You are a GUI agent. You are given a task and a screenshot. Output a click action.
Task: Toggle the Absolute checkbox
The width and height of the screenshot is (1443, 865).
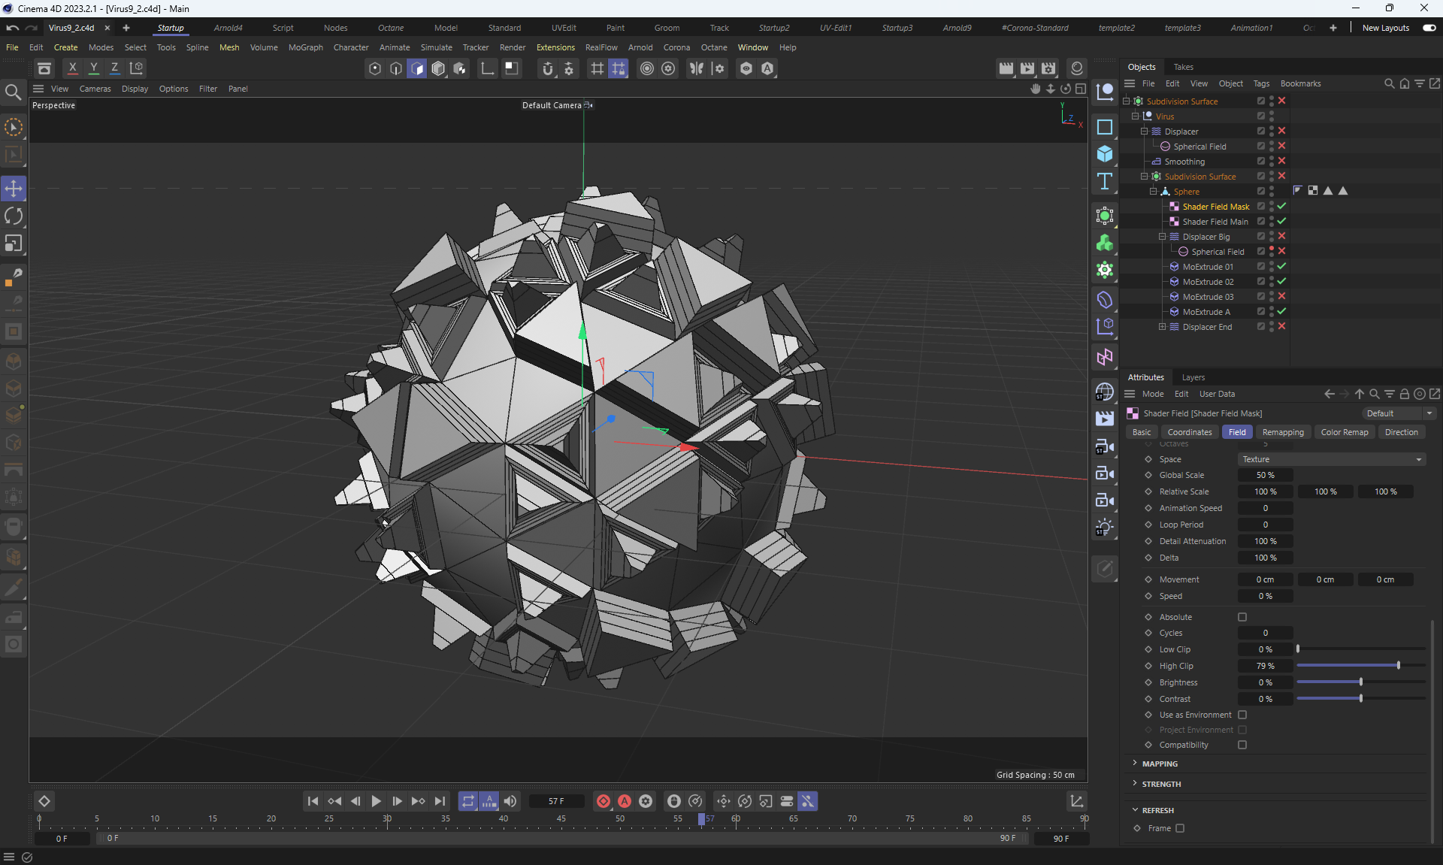click(x=1242, y=617)
